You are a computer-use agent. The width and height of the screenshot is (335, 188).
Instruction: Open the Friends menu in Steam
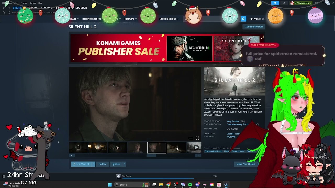[x=24, y=3]
